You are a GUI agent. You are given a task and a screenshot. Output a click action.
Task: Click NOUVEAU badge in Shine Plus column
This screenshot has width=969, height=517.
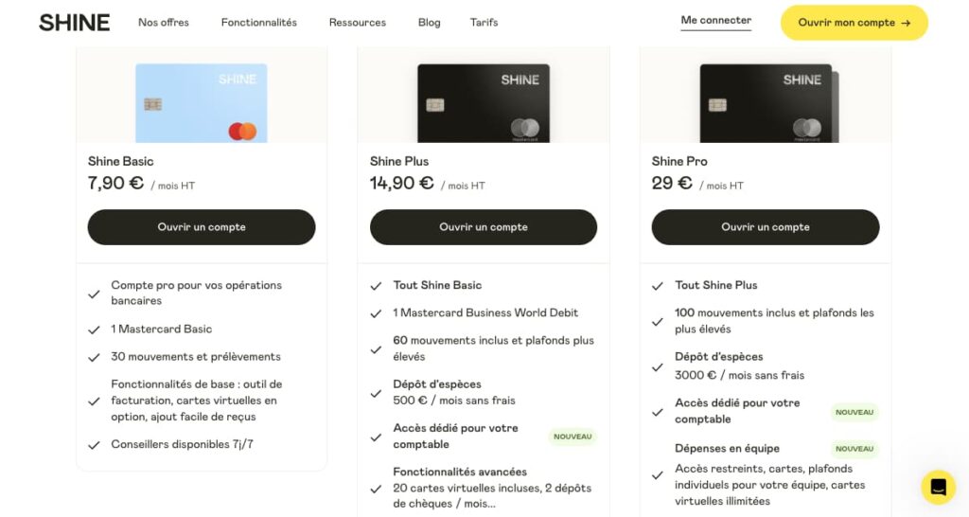tap(573, 437)
